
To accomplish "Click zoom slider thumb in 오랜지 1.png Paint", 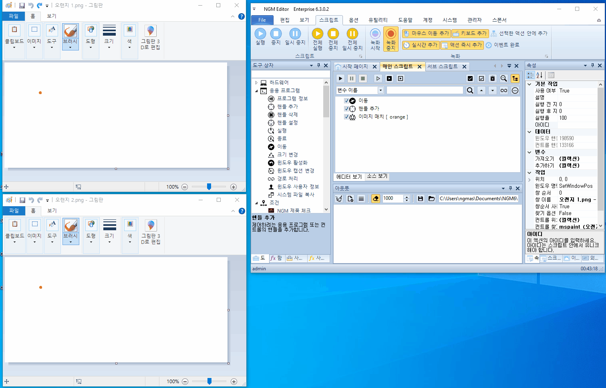I will click(209, 187).
